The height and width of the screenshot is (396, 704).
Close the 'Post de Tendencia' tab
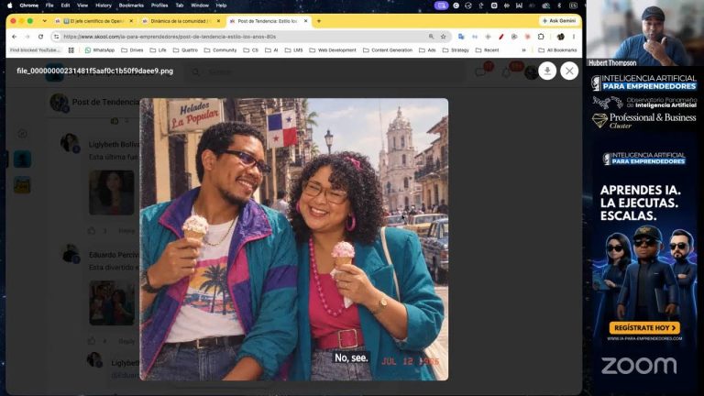[306, 21]
